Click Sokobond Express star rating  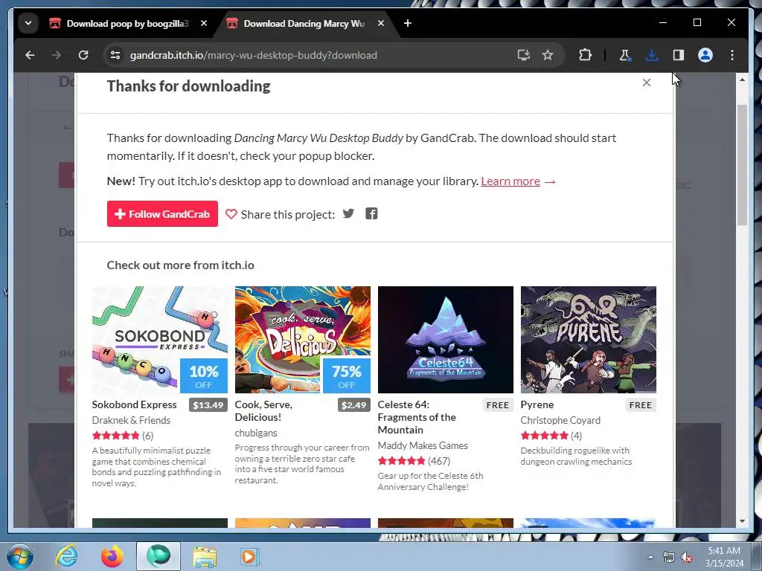(115, 436)
